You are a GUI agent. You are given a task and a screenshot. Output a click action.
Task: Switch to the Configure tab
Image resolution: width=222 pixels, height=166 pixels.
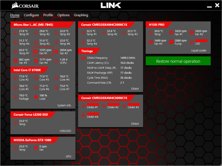(x=31, y=15)
